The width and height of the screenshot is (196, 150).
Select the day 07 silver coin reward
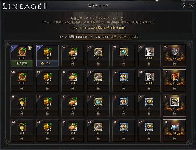pos(175,52)
